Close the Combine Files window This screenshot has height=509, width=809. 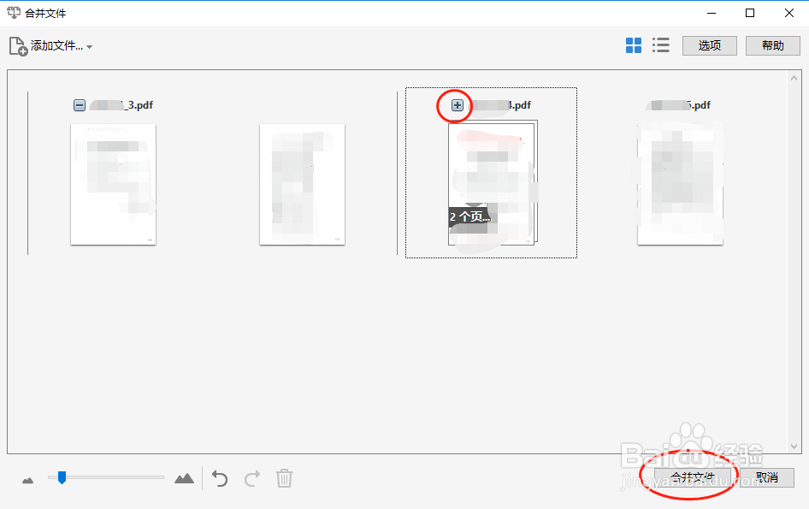788,13
